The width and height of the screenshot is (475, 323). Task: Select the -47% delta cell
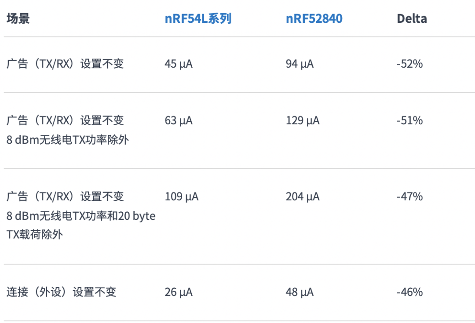[409, 196]
